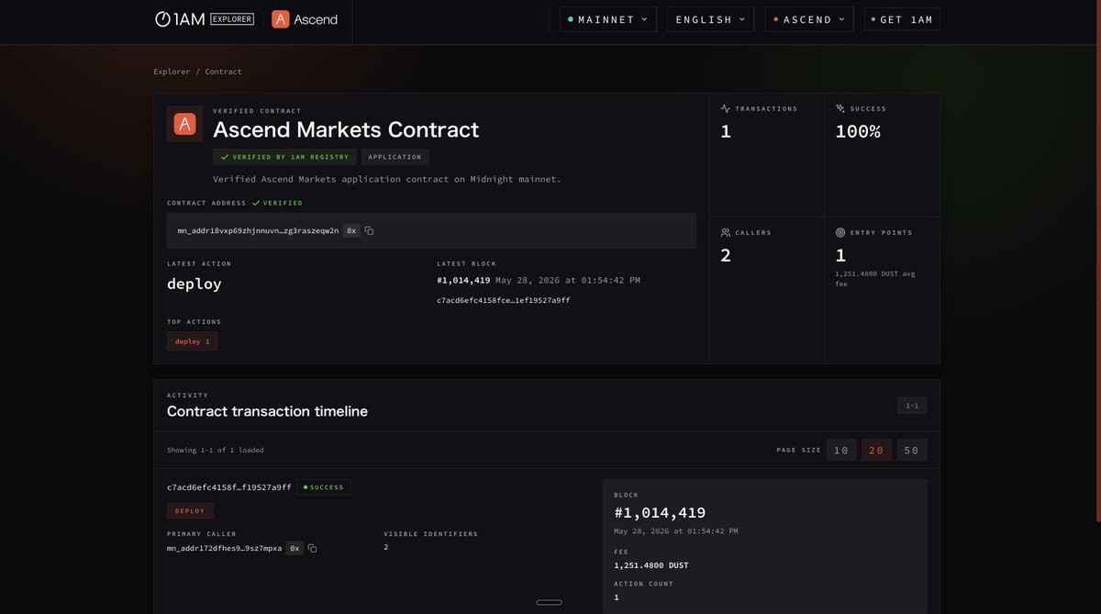This screenshot has height=614, width=1101.
Task: Click primary caller mn_addr172dfhes9…9sz7mpxa
Action: [224, 548]
